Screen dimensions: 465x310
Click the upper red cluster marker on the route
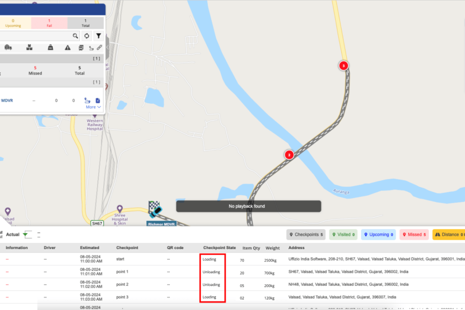click(x=343, y=65)
